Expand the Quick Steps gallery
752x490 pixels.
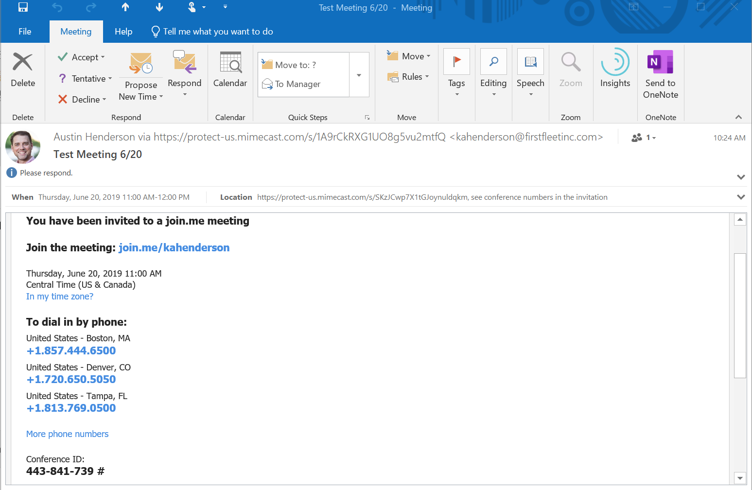pos(359,75)
